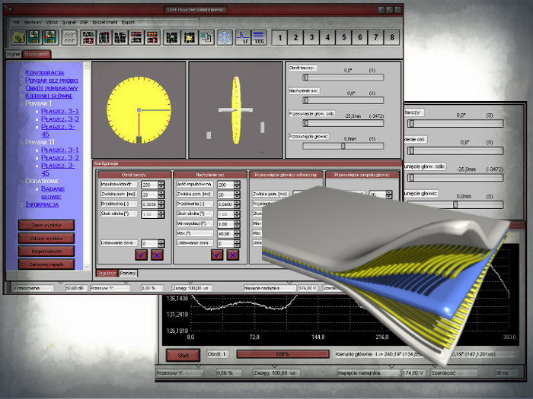Click the ECG toolbar icon

click(258, 36)
